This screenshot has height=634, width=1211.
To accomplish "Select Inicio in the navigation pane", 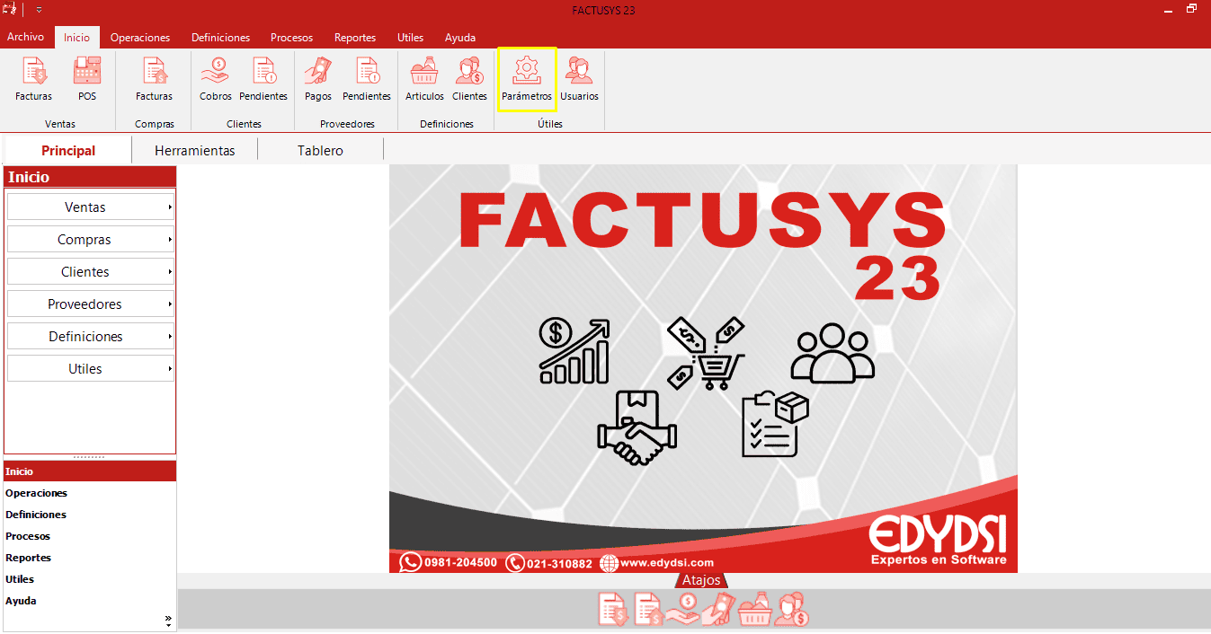I will coord(90,471).
